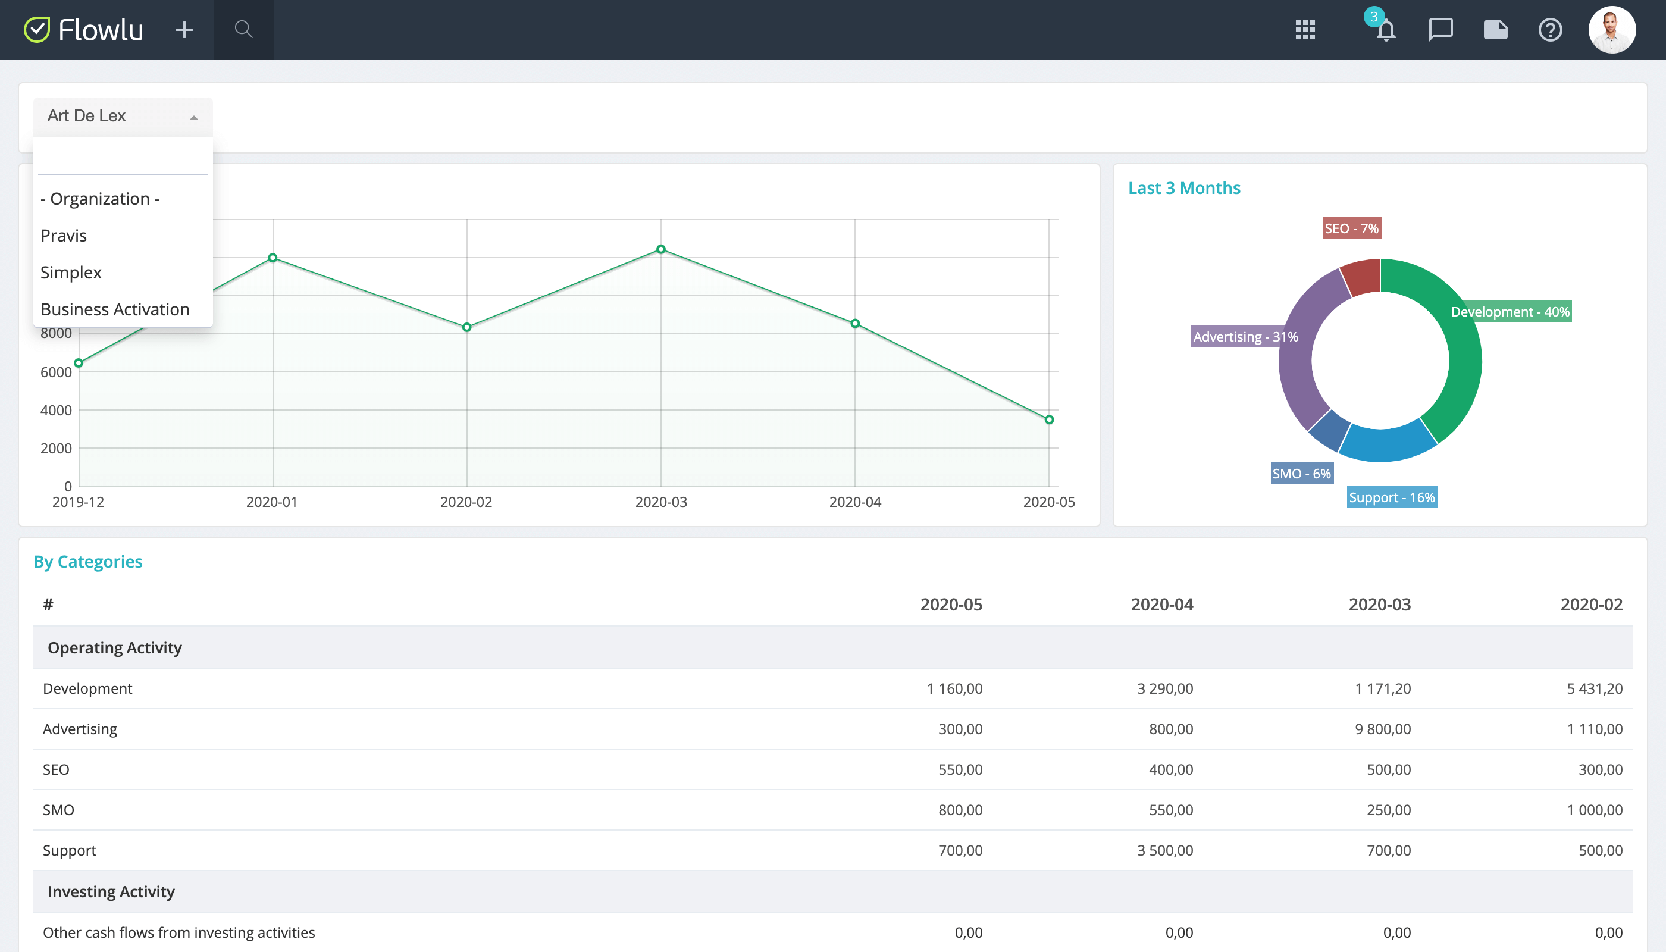Screen dimensions: 1666x952
Task: Open the chat messages icon
Action: coord(1440,29)
